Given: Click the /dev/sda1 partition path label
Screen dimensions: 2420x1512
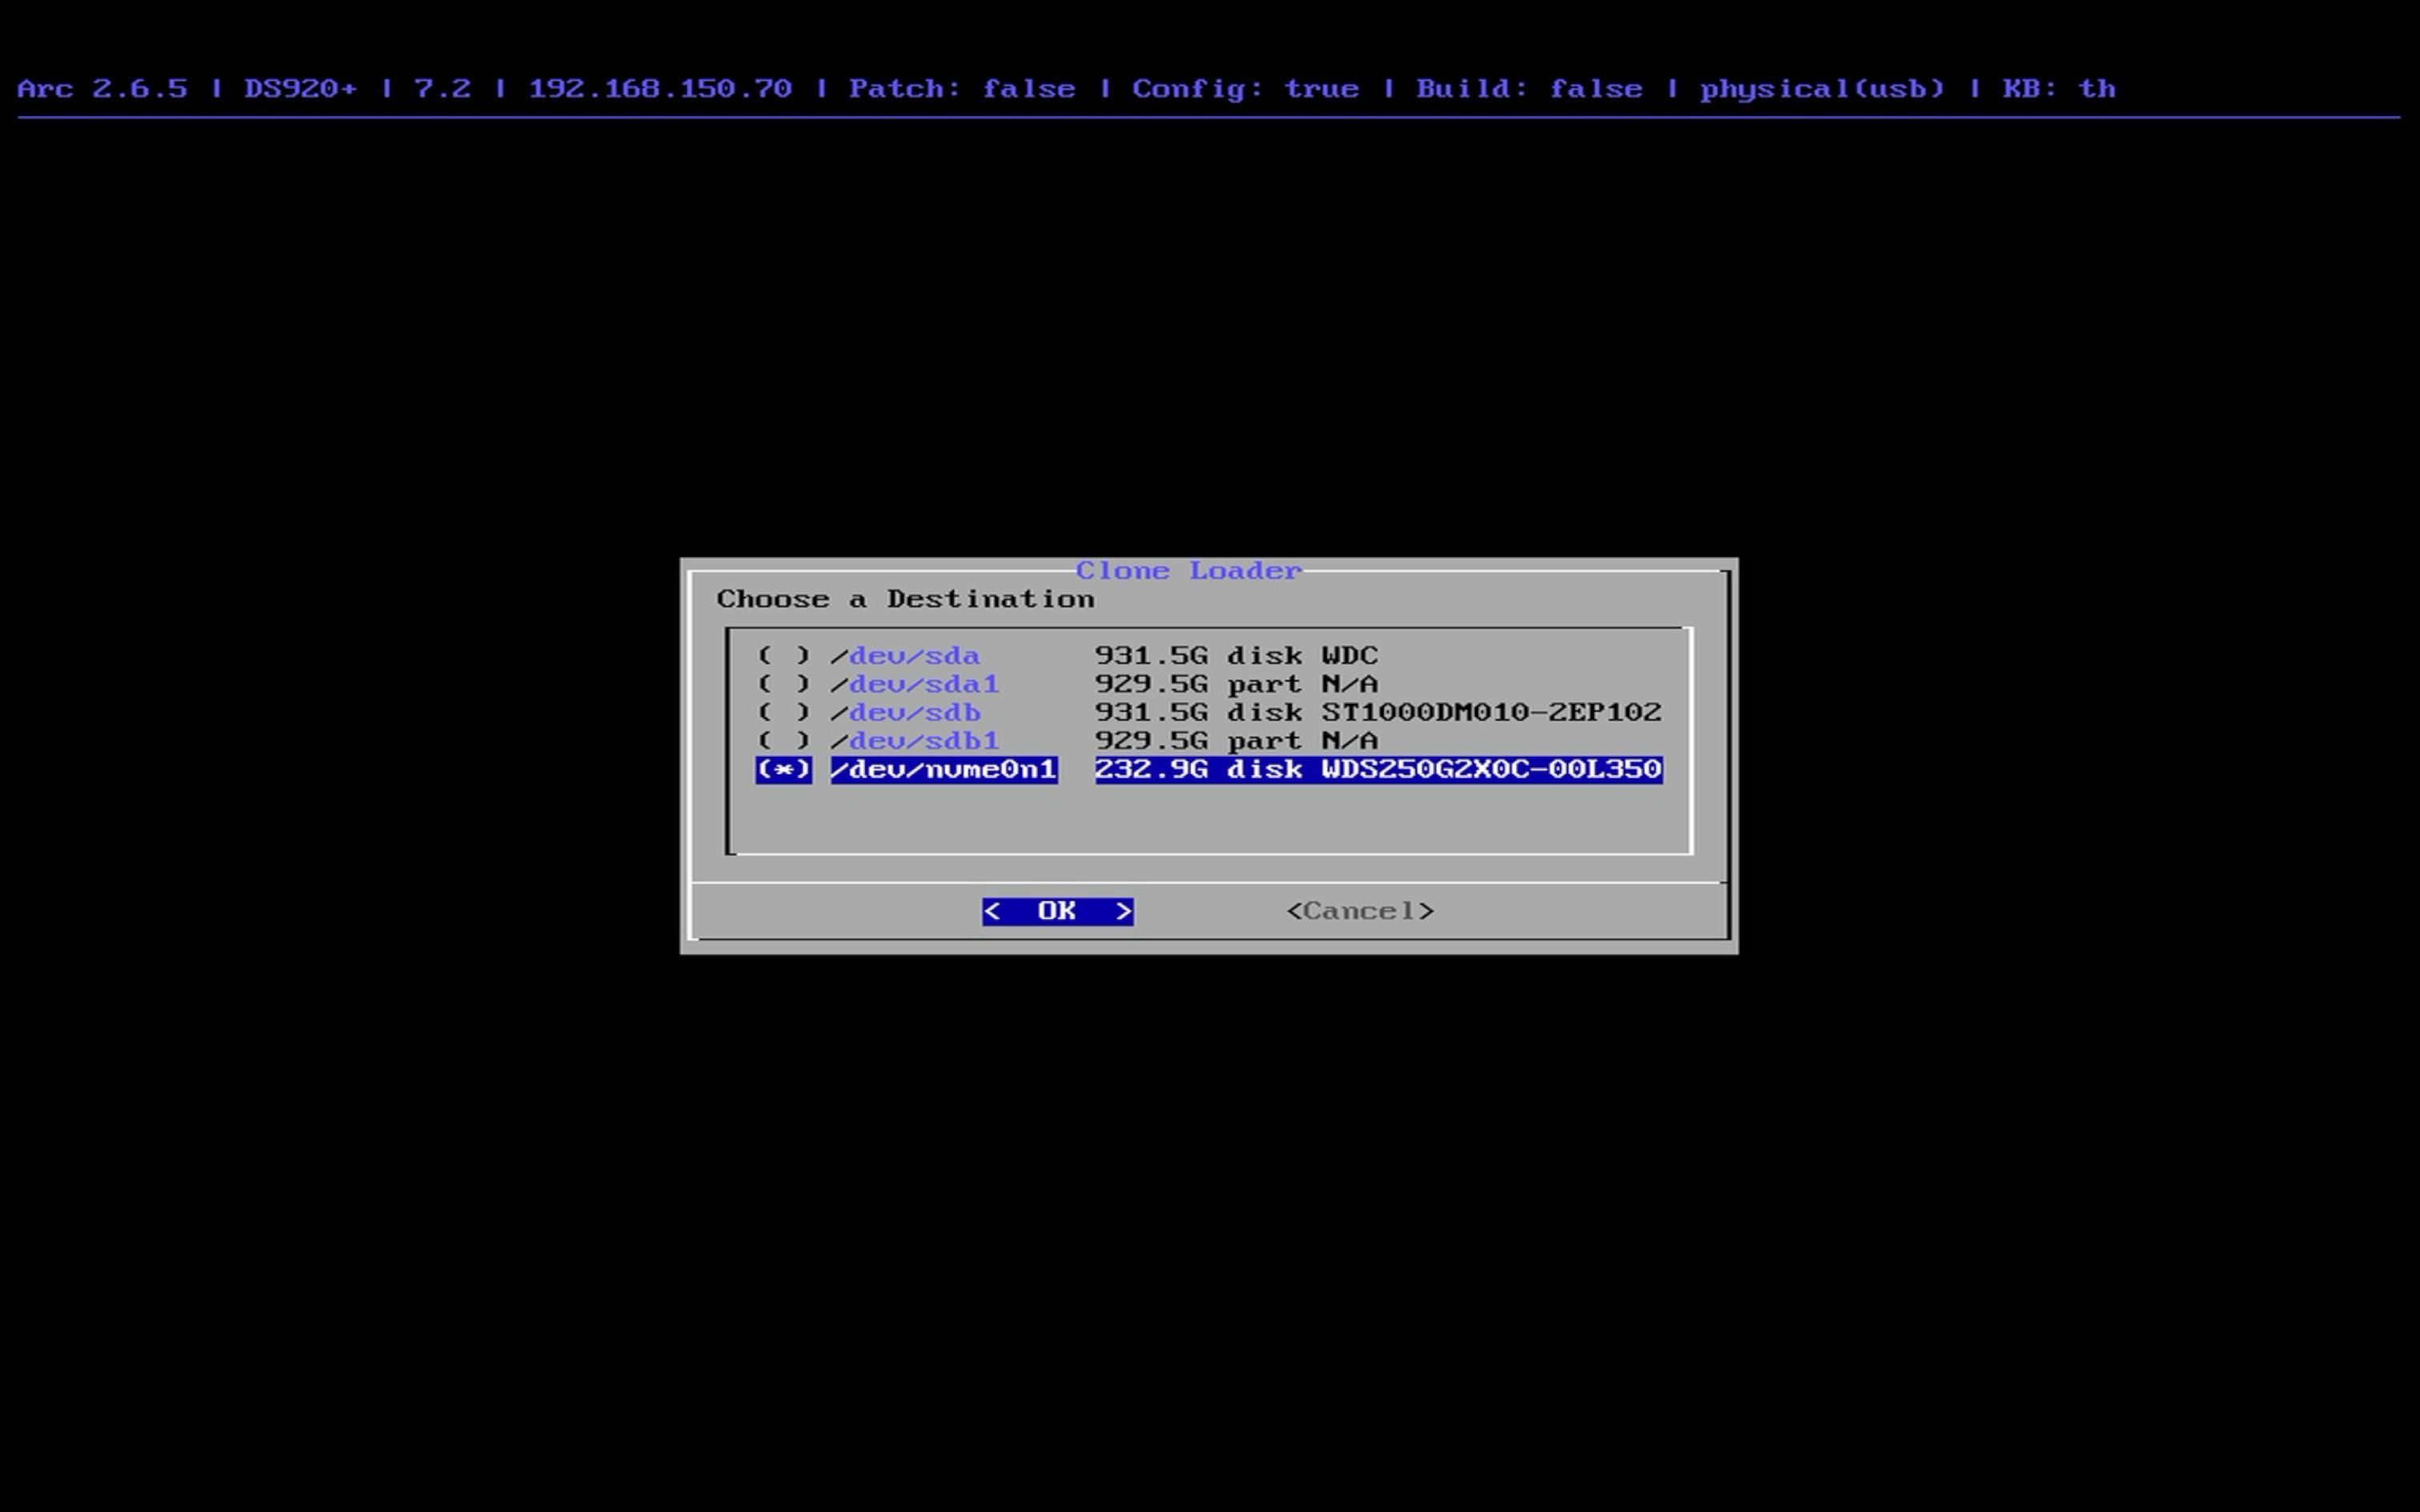Looking at the screenshot, I should pos(915,684).
